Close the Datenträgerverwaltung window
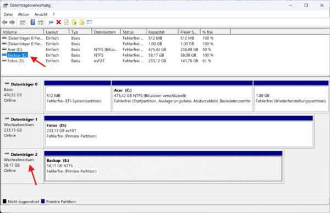 tap(322, 6)
